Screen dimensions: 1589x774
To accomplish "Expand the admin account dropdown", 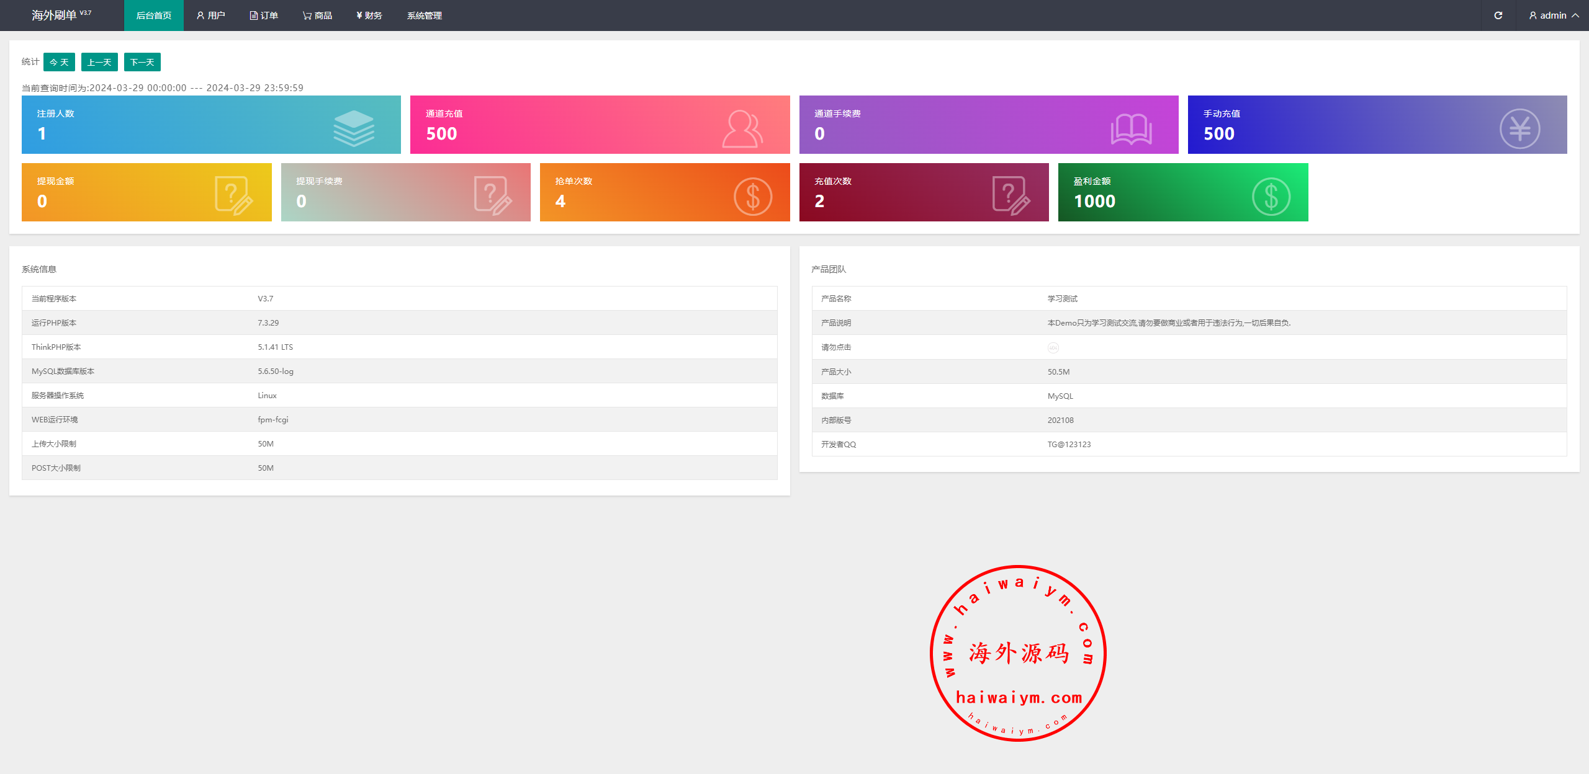I will pos(1553,16).
